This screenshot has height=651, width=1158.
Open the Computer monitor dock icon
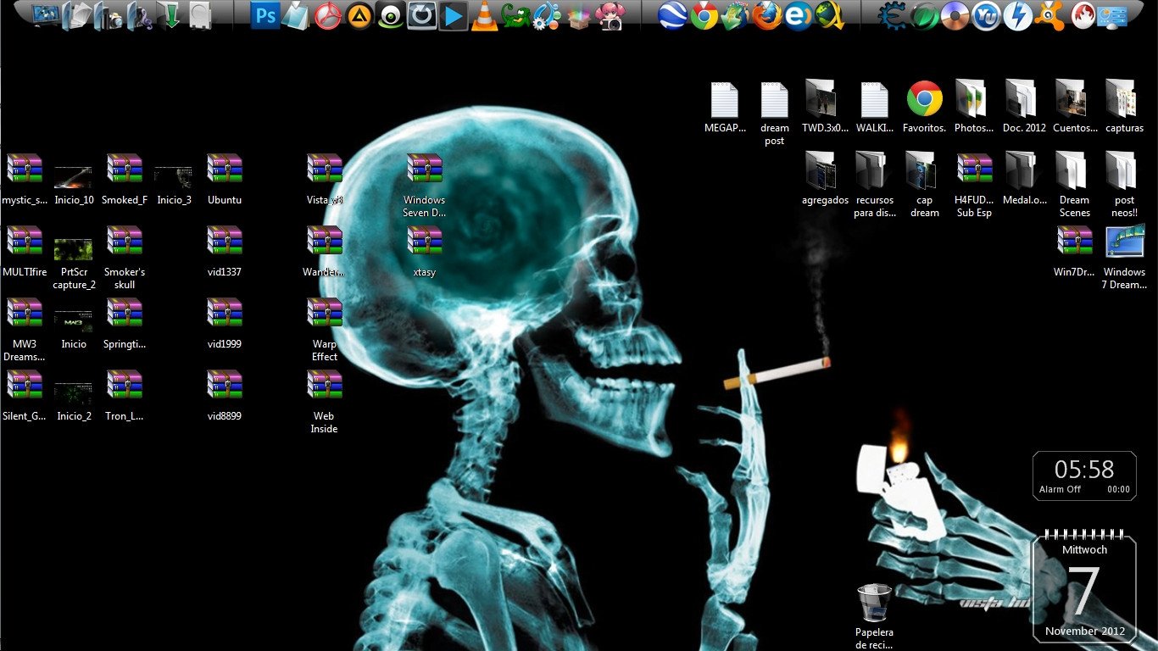46,14
